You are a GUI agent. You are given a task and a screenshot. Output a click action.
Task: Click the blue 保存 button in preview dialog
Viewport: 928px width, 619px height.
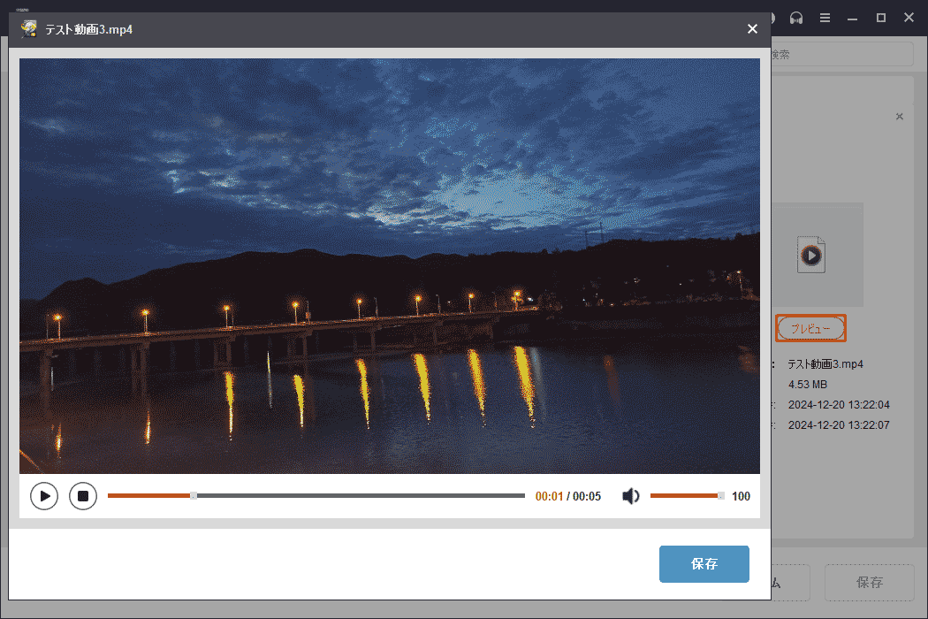704,564
